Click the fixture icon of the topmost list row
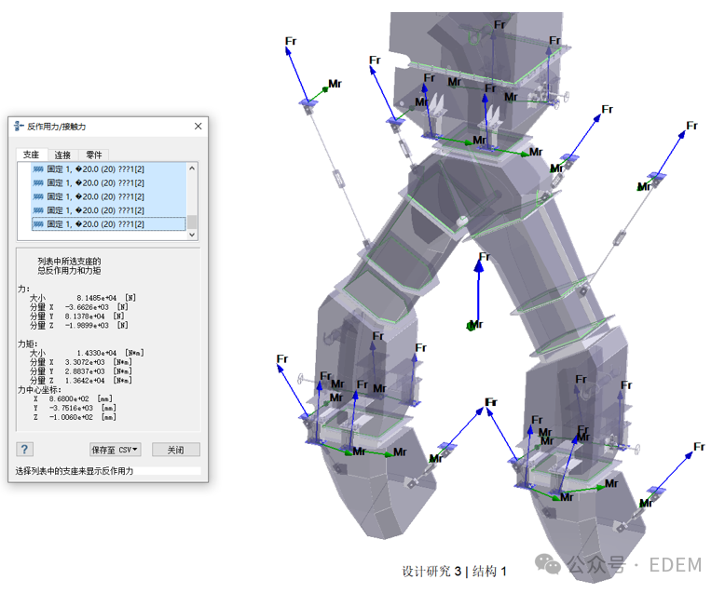 (x=38, y=169)
